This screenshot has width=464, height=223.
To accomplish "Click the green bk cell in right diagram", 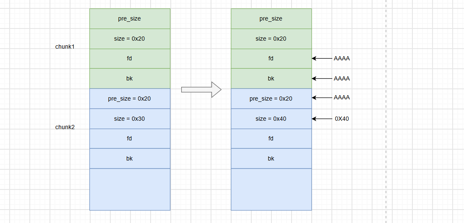I will click(271, 79).
